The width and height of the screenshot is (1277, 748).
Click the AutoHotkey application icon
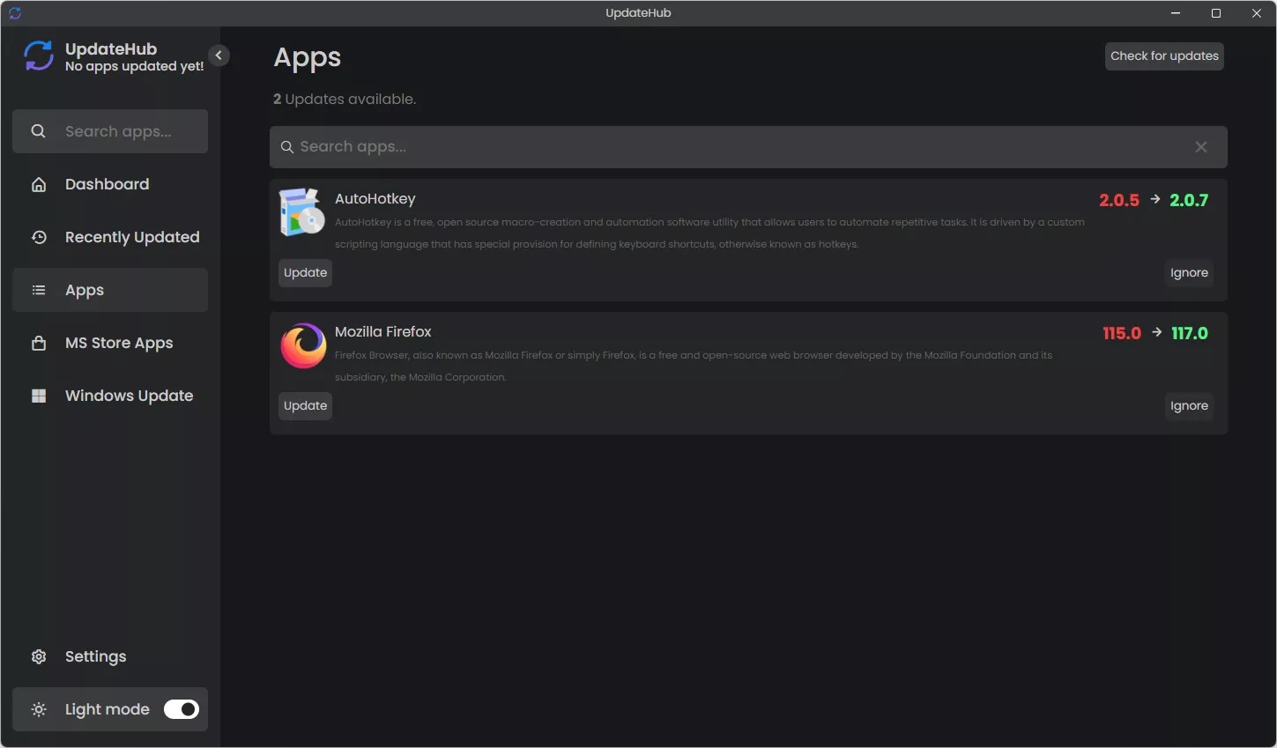(302, 211)
